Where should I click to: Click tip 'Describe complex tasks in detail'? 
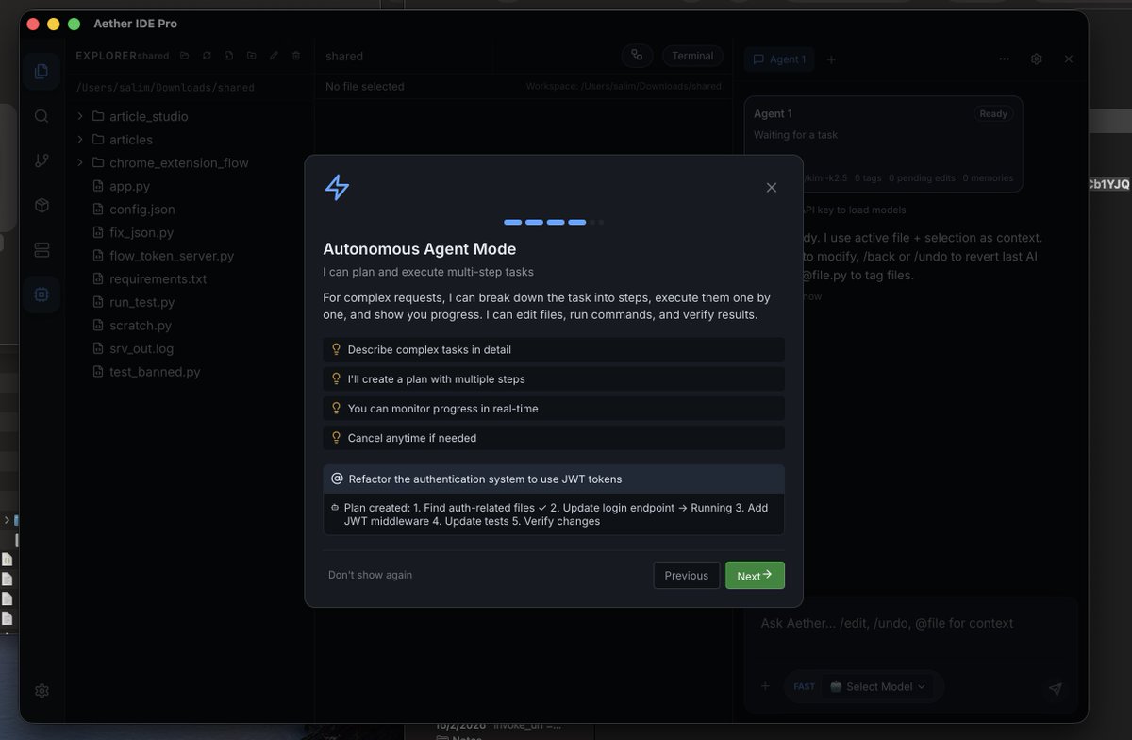point(554,349)
